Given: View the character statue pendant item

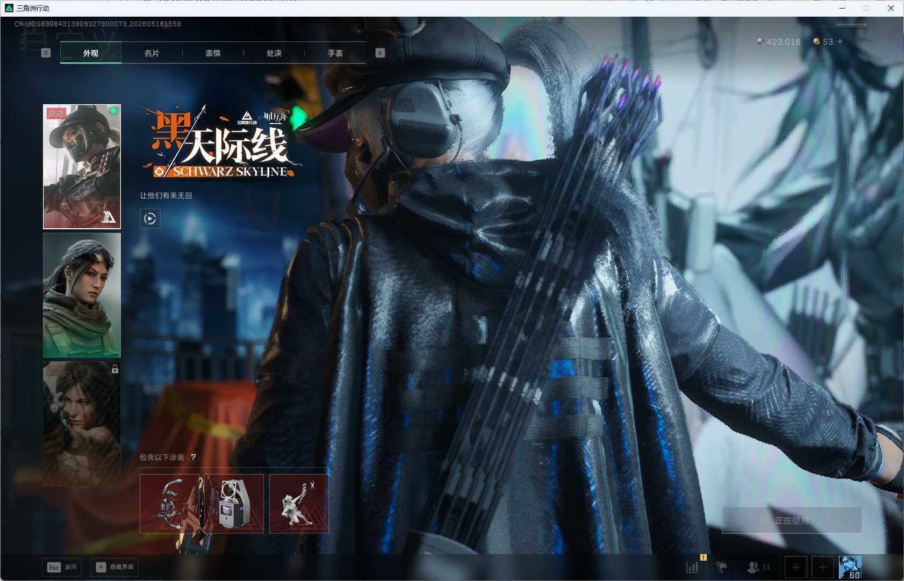Looking at the screenshot, I should coord(299,504).
